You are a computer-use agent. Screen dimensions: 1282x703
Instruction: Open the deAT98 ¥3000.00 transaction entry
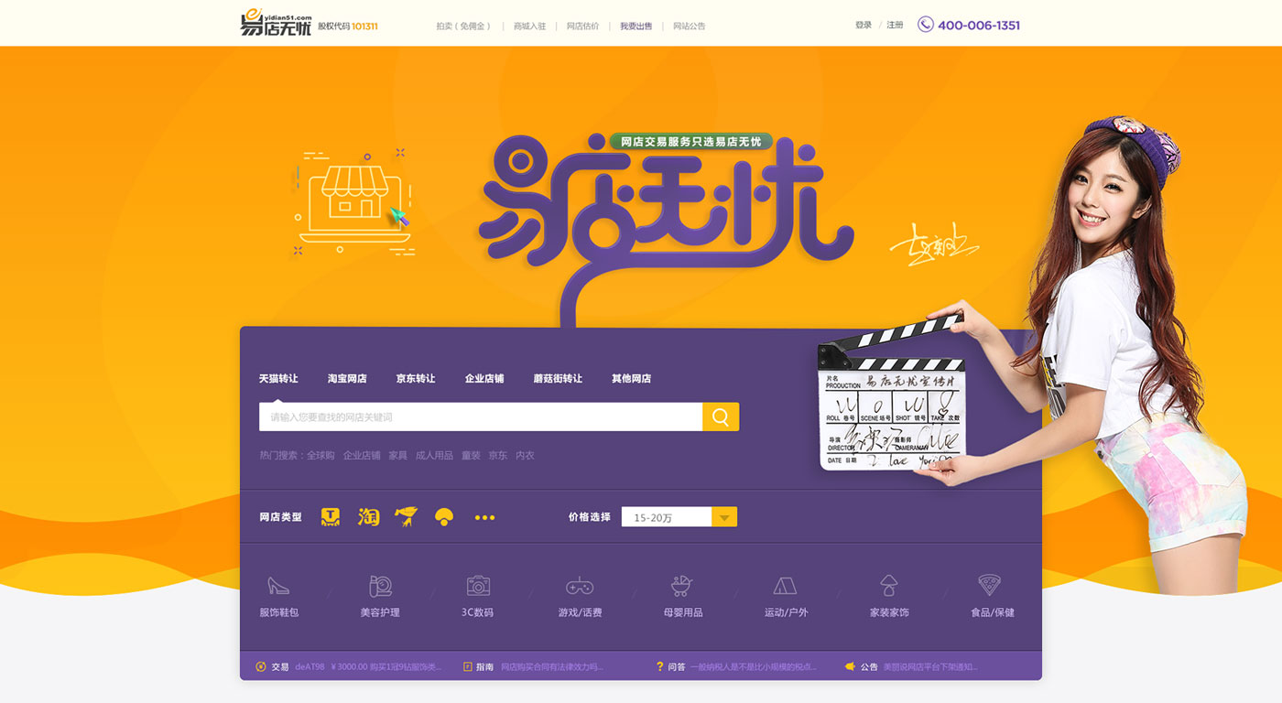tap(368, 667)
